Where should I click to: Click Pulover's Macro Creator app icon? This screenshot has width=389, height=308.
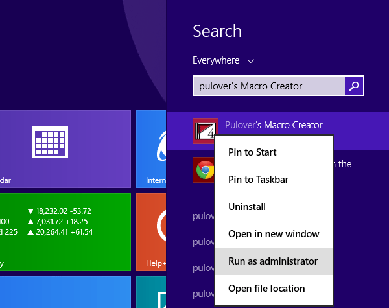206,131
